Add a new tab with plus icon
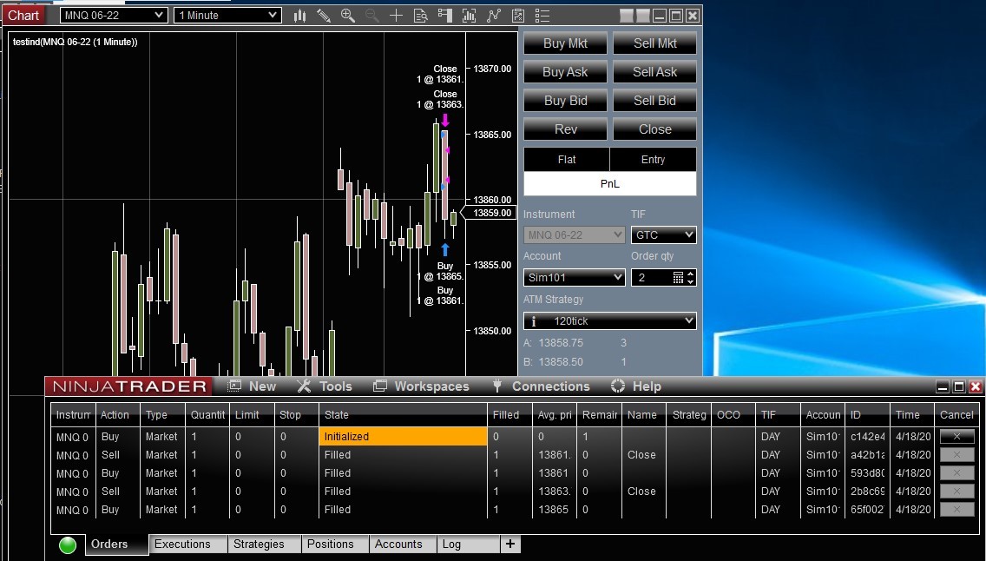The width and height of the screenshot is (986, 561). point(510,544)
